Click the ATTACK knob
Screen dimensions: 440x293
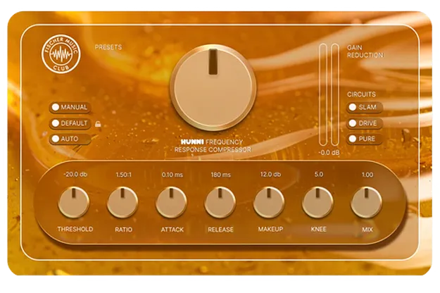click(x=172, y=202)
